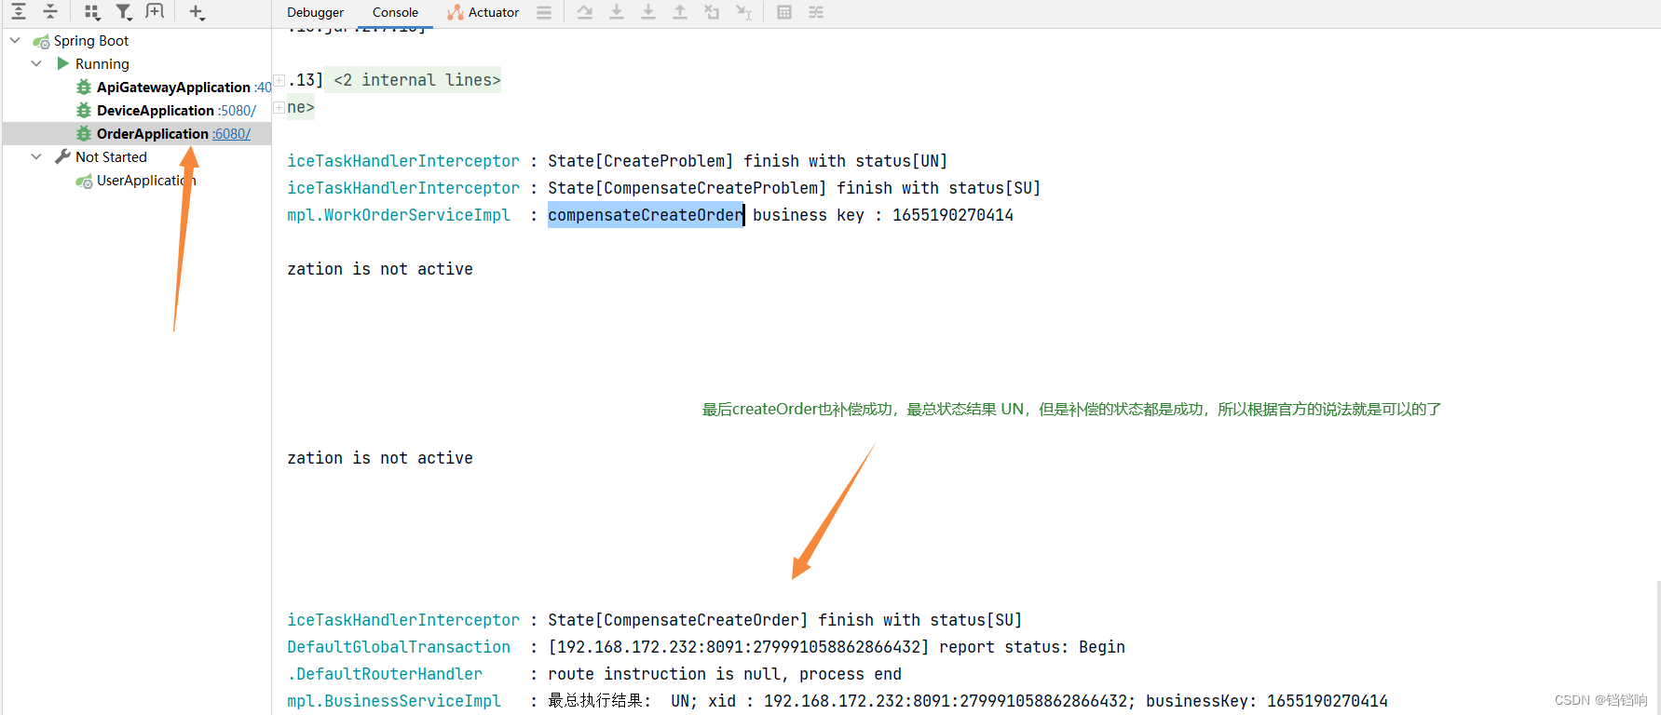The height and width of the screenshot is (715, 1661).
Task: Click the 'DefaultGlobalTransaction' logger name
Action: [x=399, y=647]
